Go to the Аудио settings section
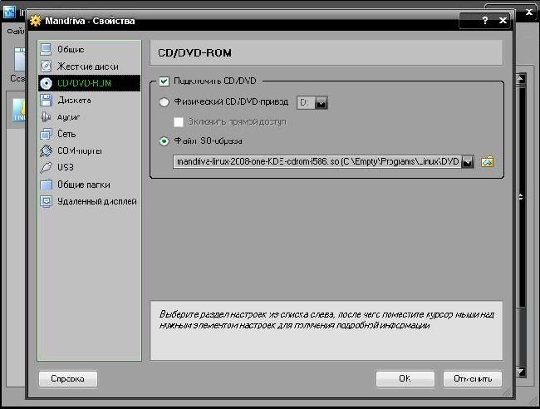 point(89,117)
